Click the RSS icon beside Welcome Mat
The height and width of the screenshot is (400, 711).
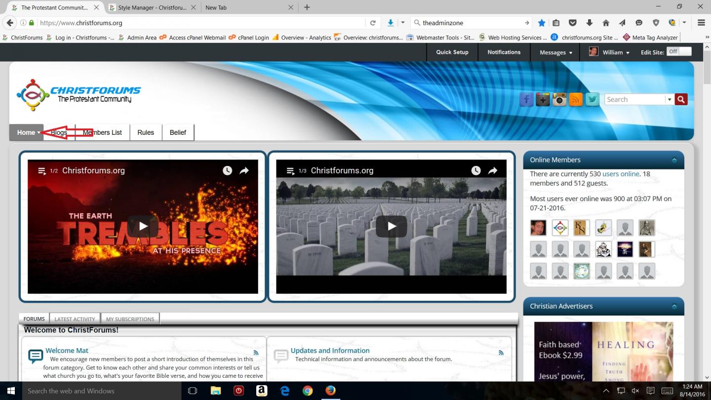coord(256,353)
